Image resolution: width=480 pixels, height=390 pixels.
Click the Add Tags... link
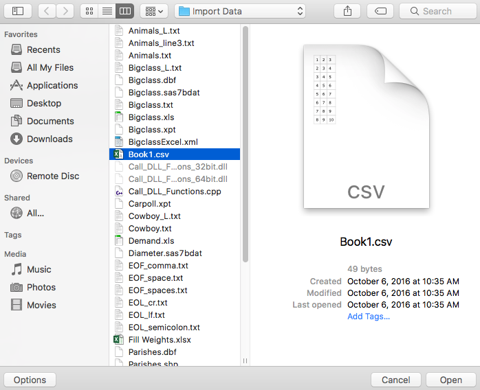pyautogui.click(x=369, y=317)
